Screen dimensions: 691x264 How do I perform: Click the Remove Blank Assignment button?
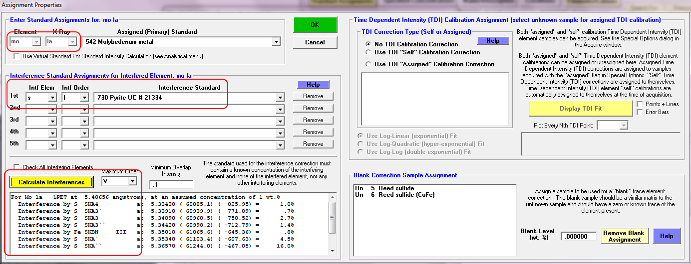click(624, 236)
